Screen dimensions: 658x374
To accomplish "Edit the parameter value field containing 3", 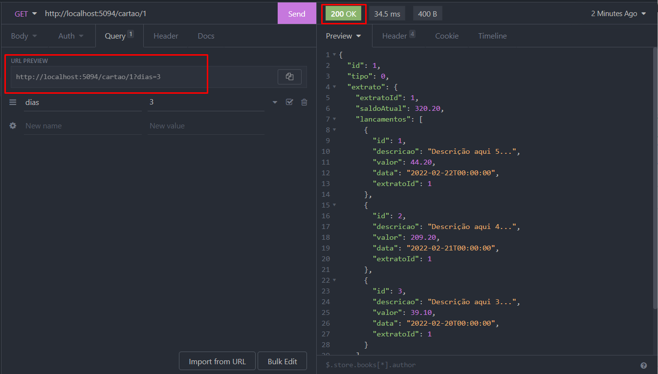I will coord(206,103).
